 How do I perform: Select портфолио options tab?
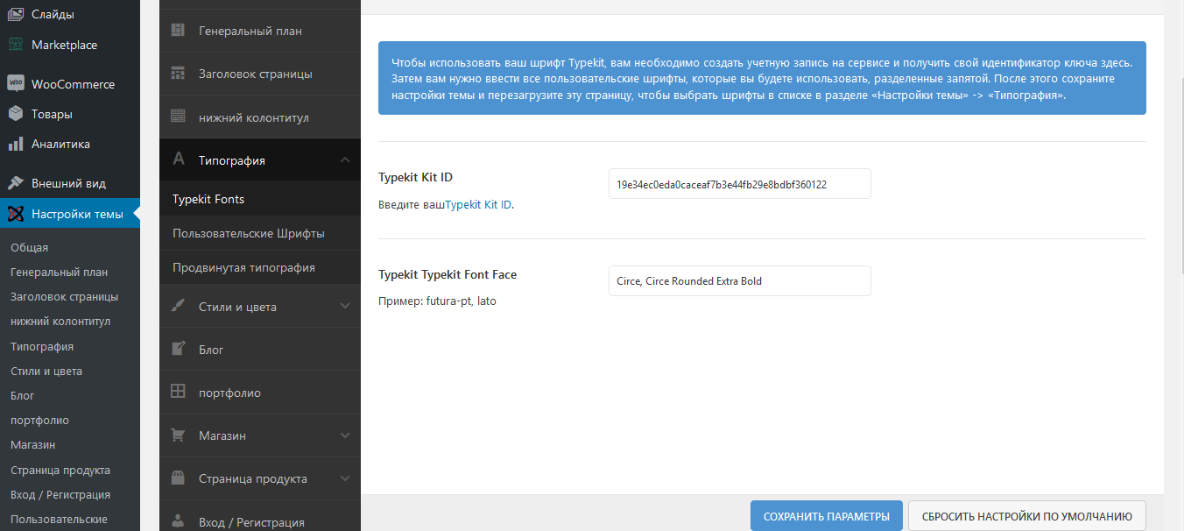(260, 392)
